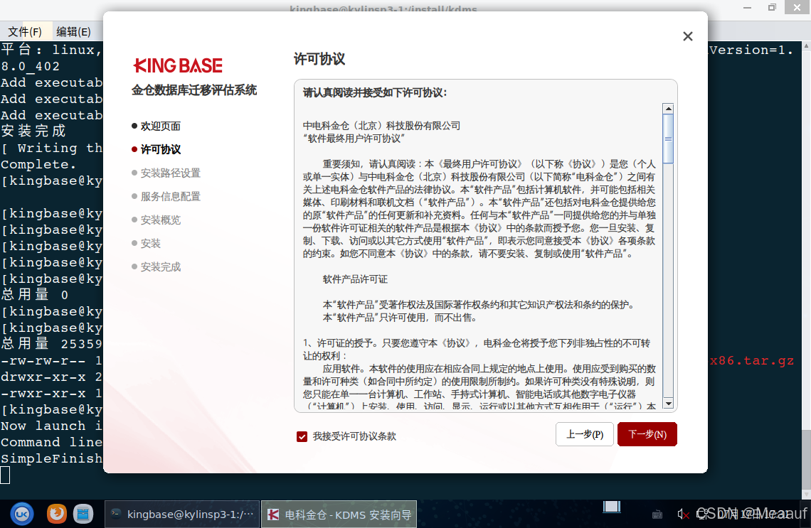Click the license scrollbar down arrow

(x=668, y=404)
